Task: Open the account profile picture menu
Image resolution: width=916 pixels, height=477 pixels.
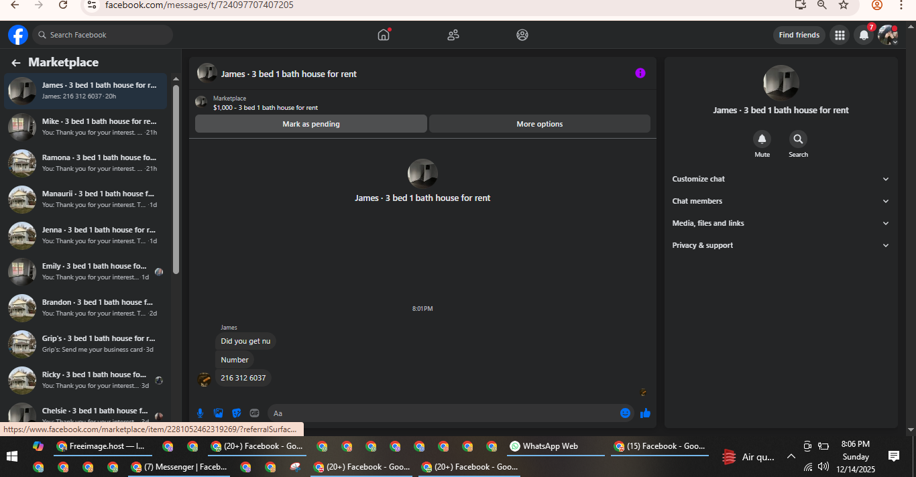Action: coord(888,35)
